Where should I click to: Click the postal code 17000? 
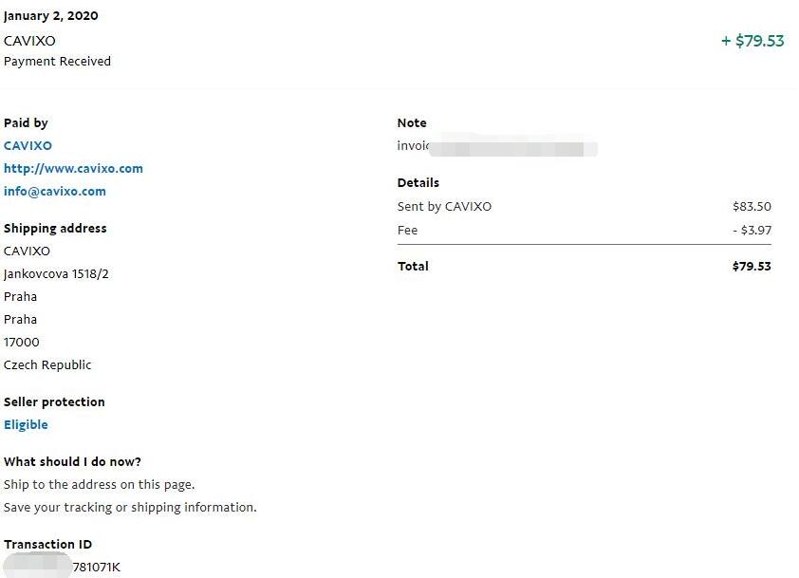pyautogui.click(x=22, y=343)
